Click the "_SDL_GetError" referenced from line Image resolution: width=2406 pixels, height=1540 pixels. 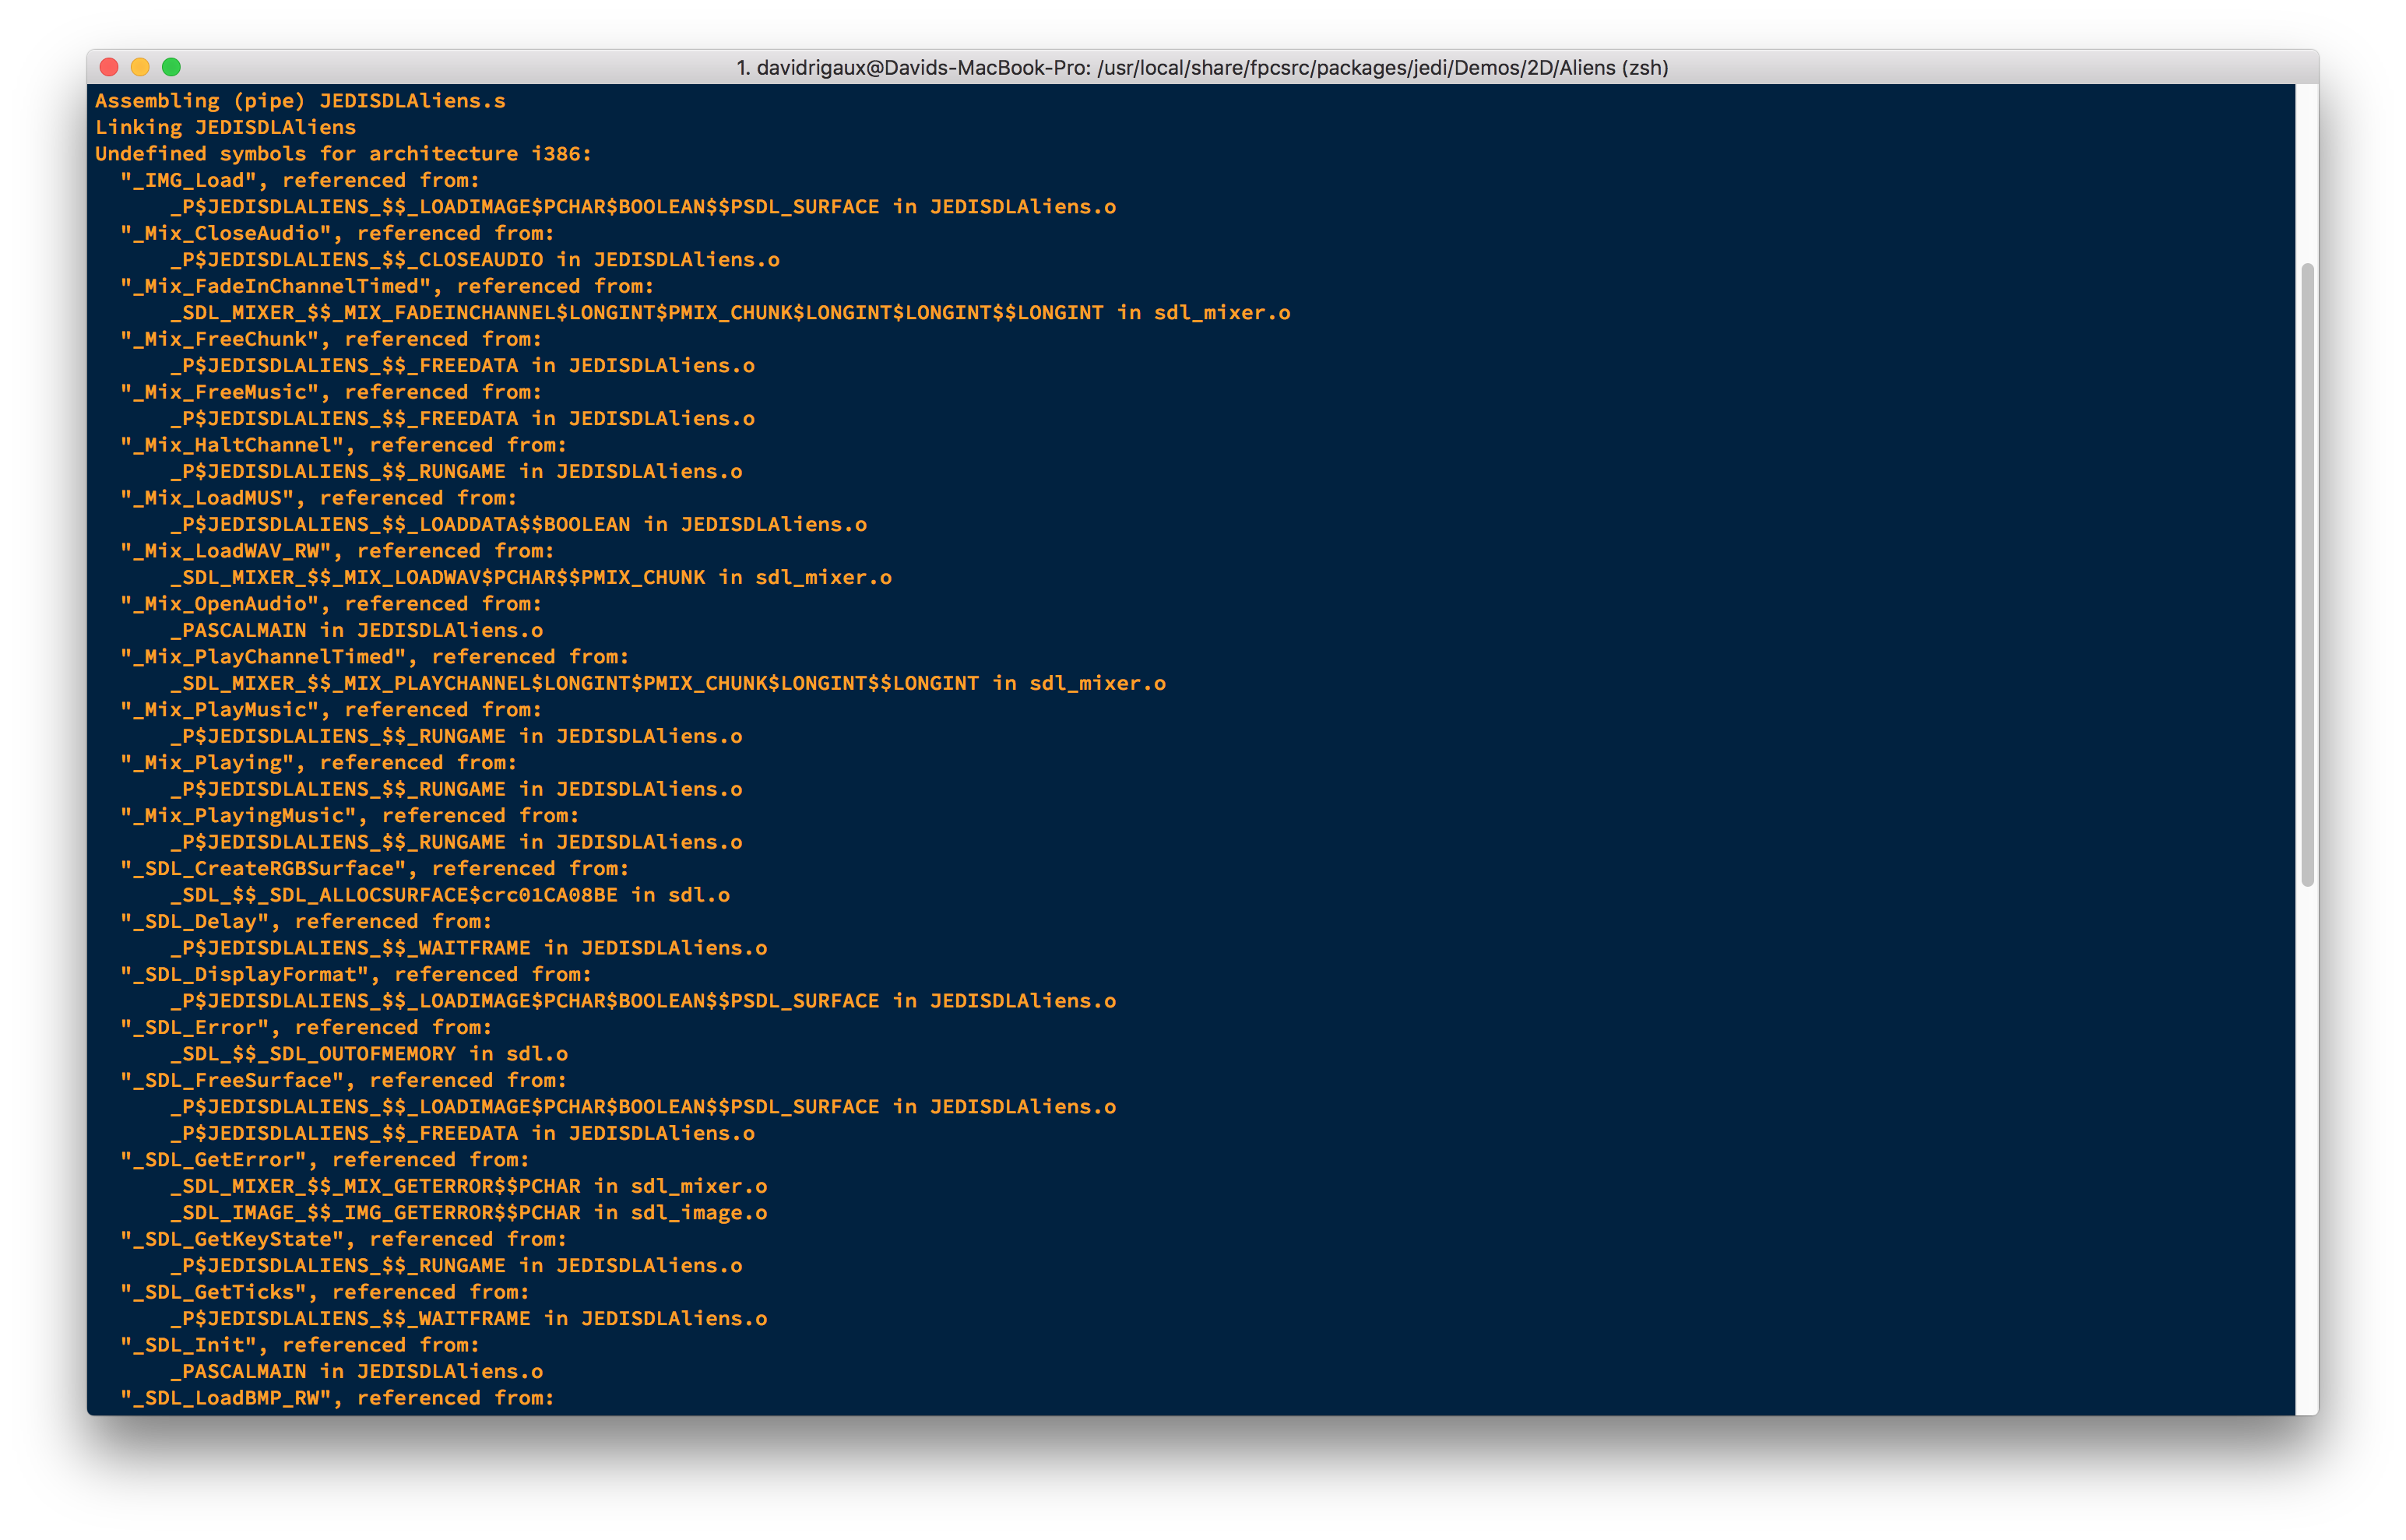pyautogui.click(x=325, y=1160)
